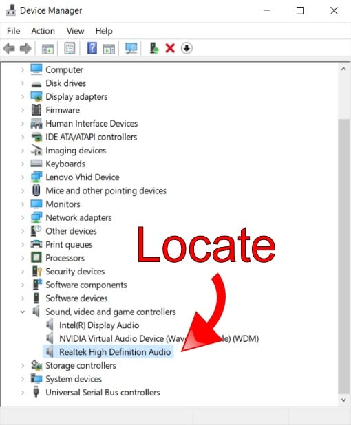Click the Forward arrow toolbar icon
Viewport: 351px width, 425px height.
pyautogui.click(x=25, y=49)
